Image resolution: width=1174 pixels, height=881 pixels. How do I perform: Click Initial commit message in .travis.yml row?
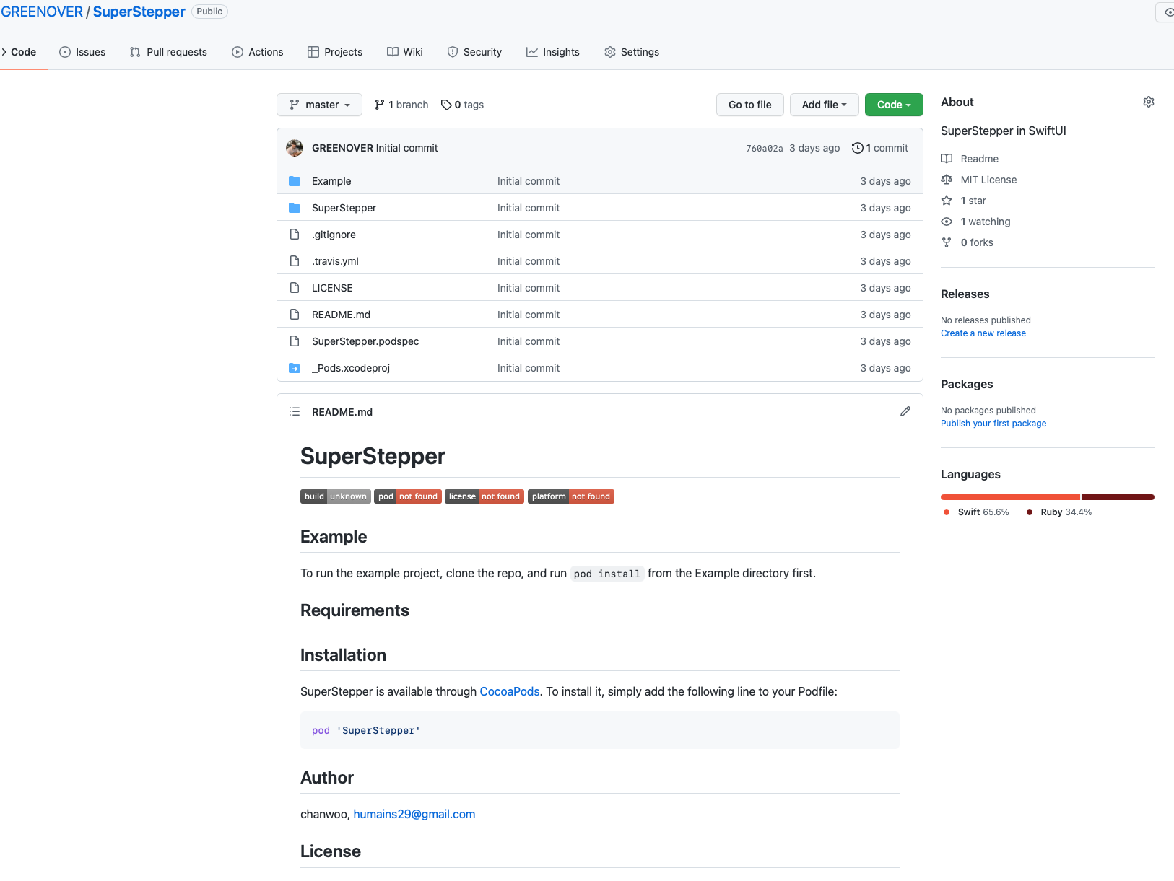pyautogui.click(x=529, y=261)
